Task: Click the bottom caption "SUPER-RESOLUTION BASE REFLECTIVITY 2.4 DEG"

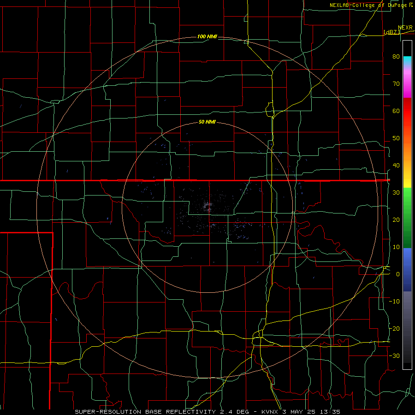Action: pyautogui.click(x=162, y=412)
